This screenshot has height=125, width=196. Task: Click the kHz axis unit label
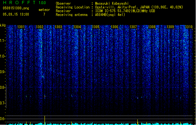coord(3,25)
